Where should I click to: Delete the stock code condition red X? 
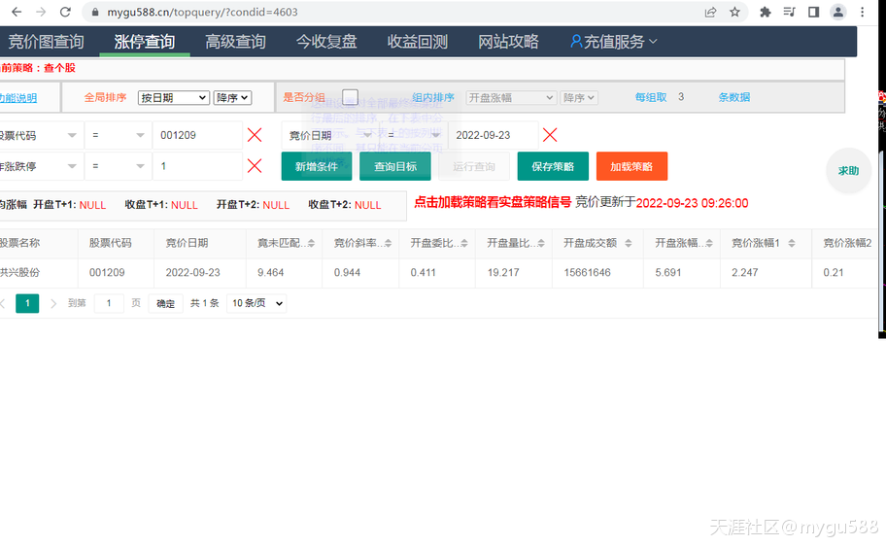coord(255,135)
